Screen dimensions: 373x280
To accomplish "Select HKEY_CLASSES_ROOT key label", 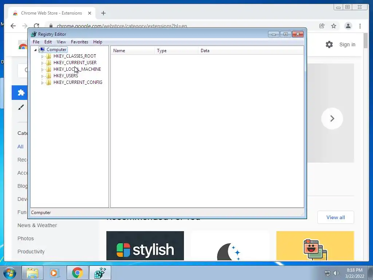I will (x=75, y=56).
